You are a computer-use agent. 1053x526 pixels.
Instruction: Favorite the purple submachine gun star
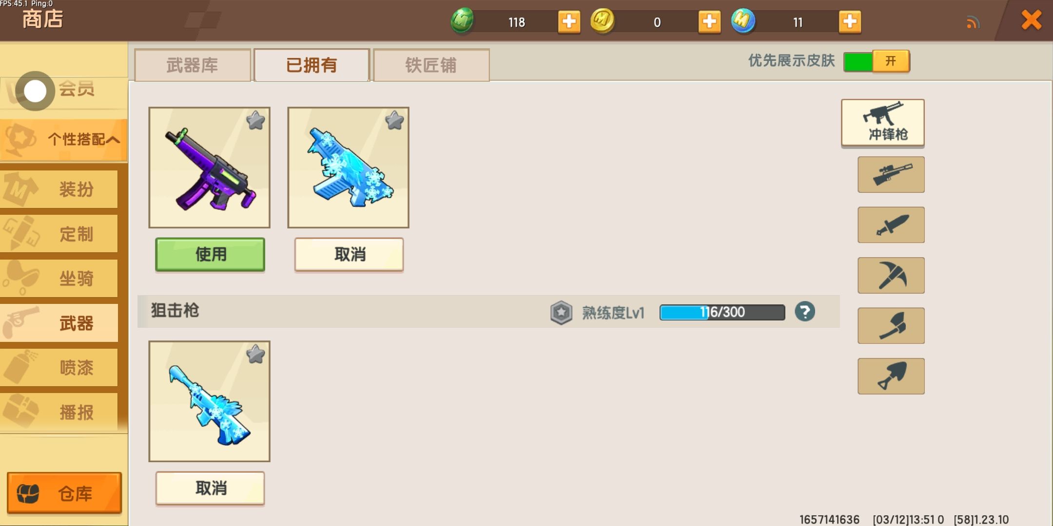coord(255,120)
